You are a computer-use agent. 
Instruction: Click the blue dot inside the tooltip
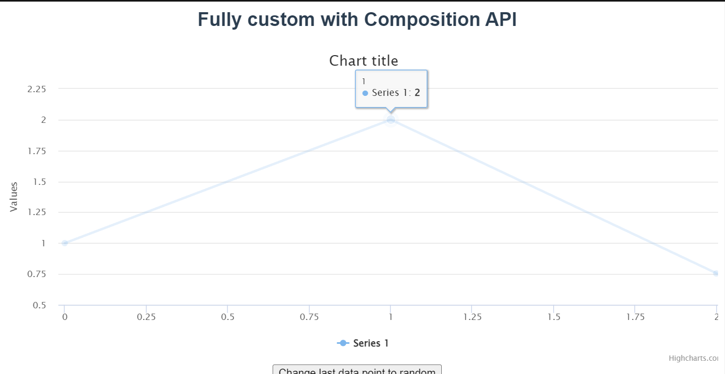click(365, 93)
